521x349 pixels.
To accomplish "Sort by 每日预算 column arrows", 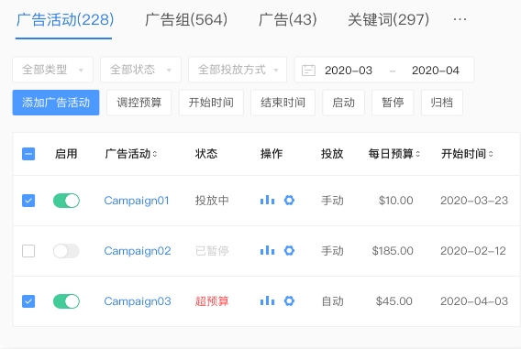I will click(x=417, y=154).
